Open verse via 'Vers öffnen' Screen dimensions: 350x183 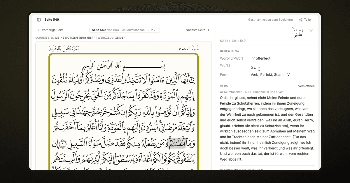tap(306, 86)
